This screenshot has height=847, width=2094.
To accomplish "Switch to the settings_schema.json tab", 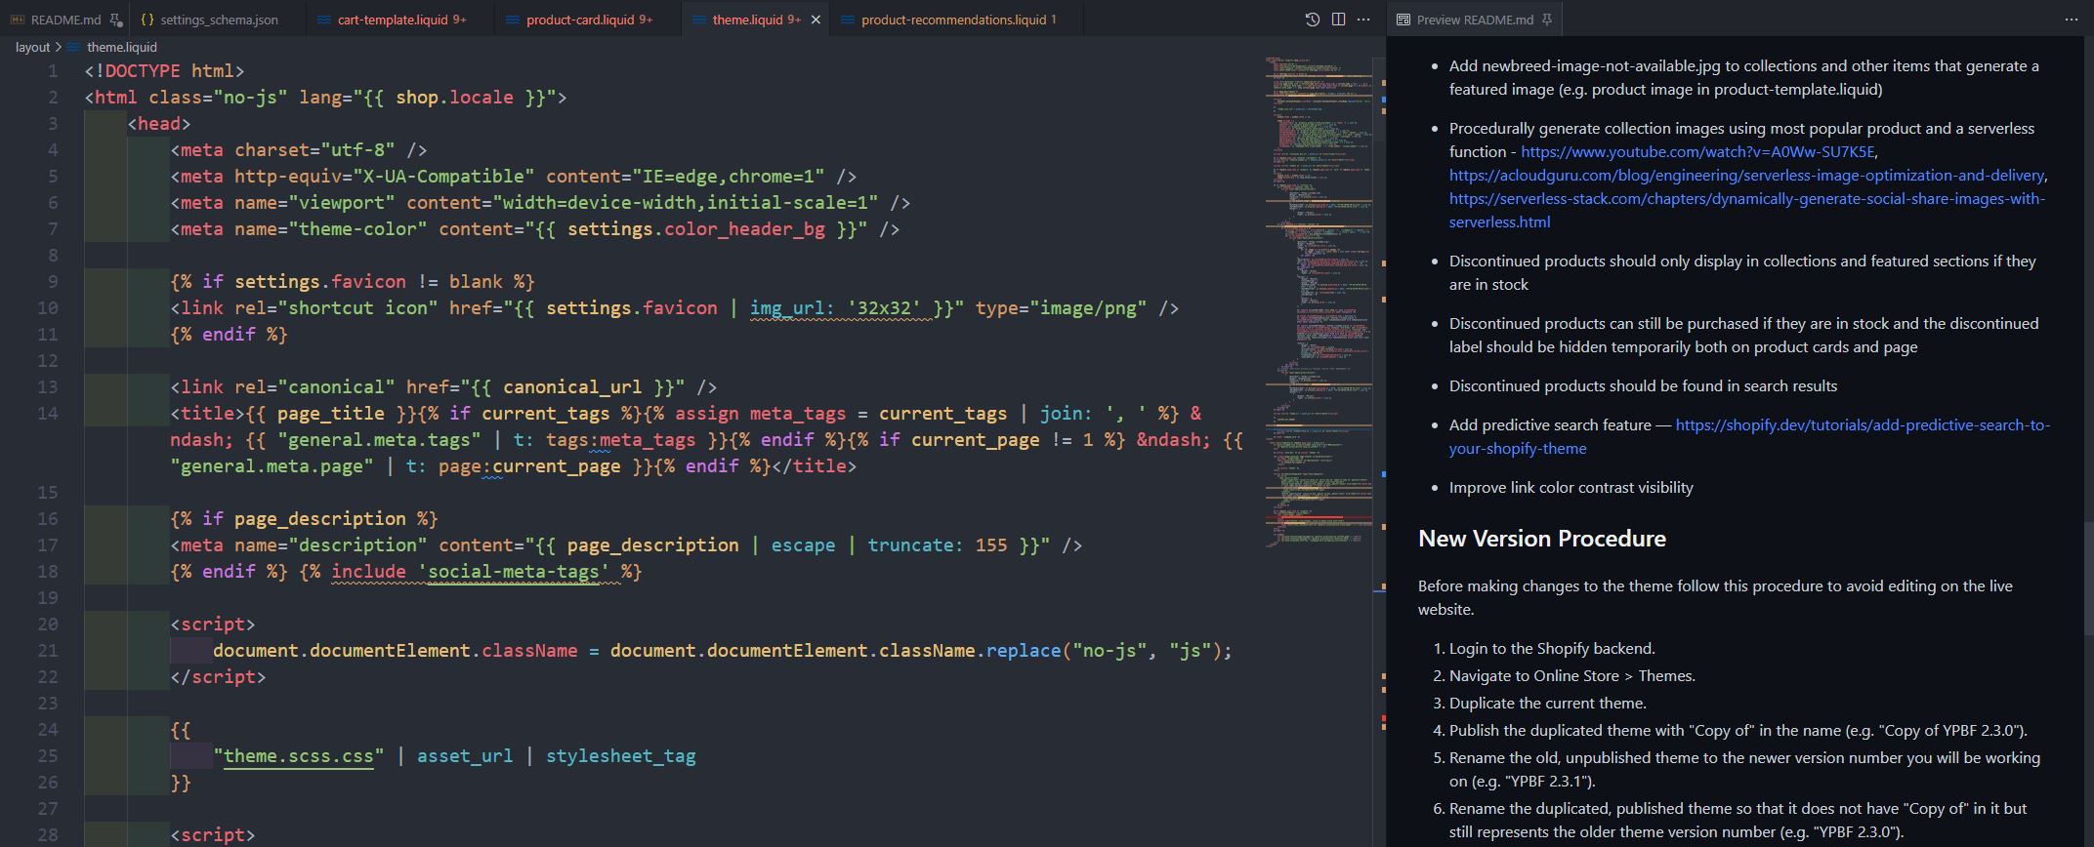I will click(218, 20).
